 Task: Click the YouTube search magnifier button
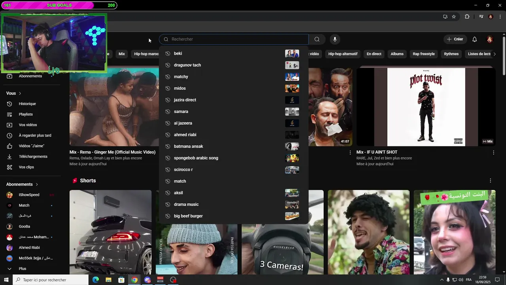(317, 39)
